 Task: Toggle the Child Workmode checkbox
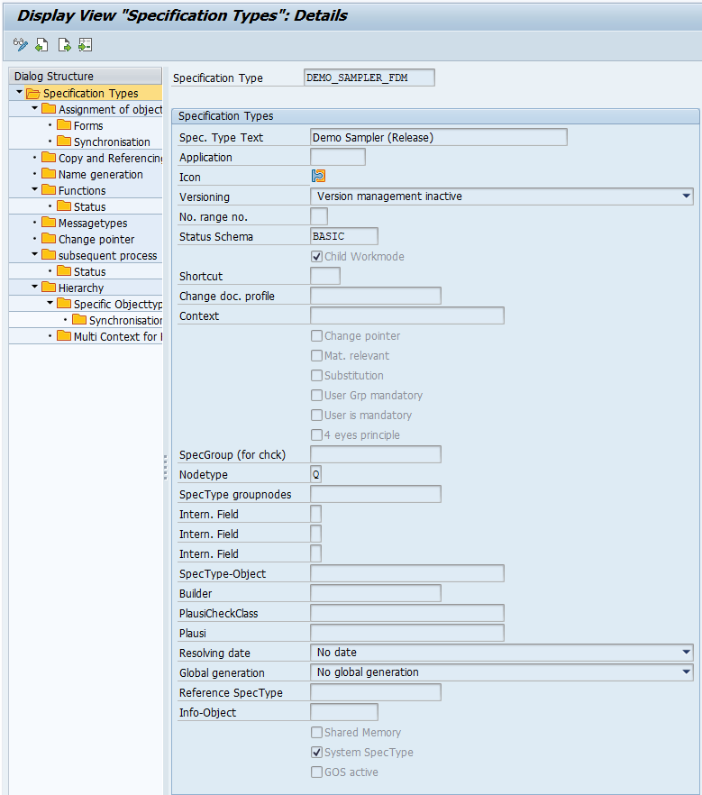tap(316, 257)
